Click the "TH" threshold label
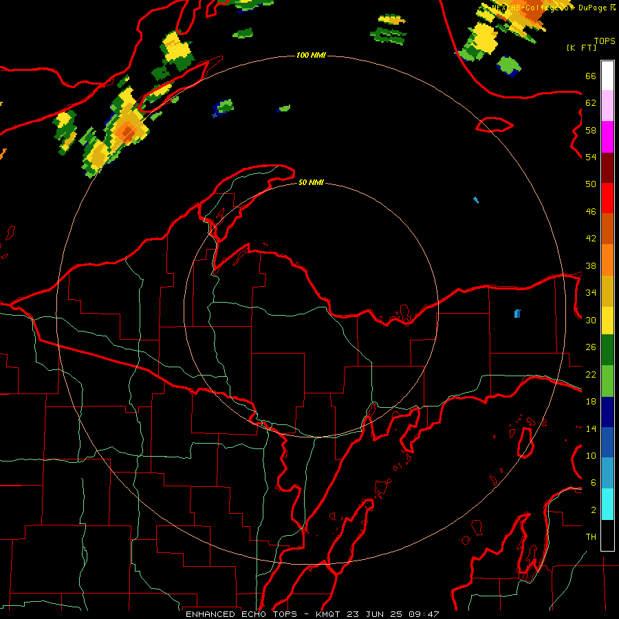The height and width of the screenshot is (619, 619). click(x=591, y=537)
